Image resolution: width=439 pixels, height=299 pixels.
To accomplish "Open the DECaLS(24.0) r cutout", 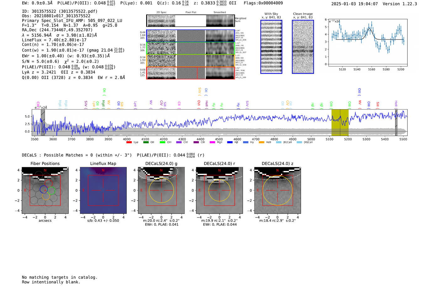I will point(219,190).
